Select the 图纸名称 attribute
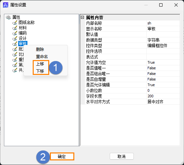 [x=26, y=22]
